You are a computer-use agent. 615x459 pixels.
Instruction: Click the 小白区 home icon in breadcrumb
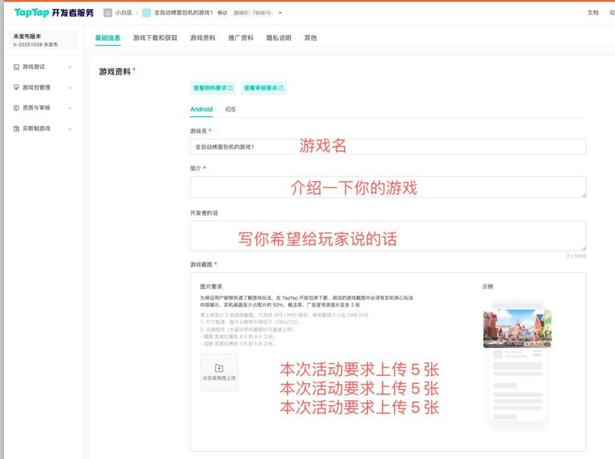pos(108,13)
